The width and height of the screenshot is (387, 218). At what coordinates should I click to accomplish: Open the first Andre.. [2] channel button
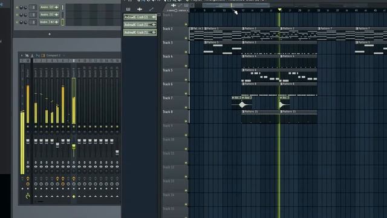[x=50, y=7]
